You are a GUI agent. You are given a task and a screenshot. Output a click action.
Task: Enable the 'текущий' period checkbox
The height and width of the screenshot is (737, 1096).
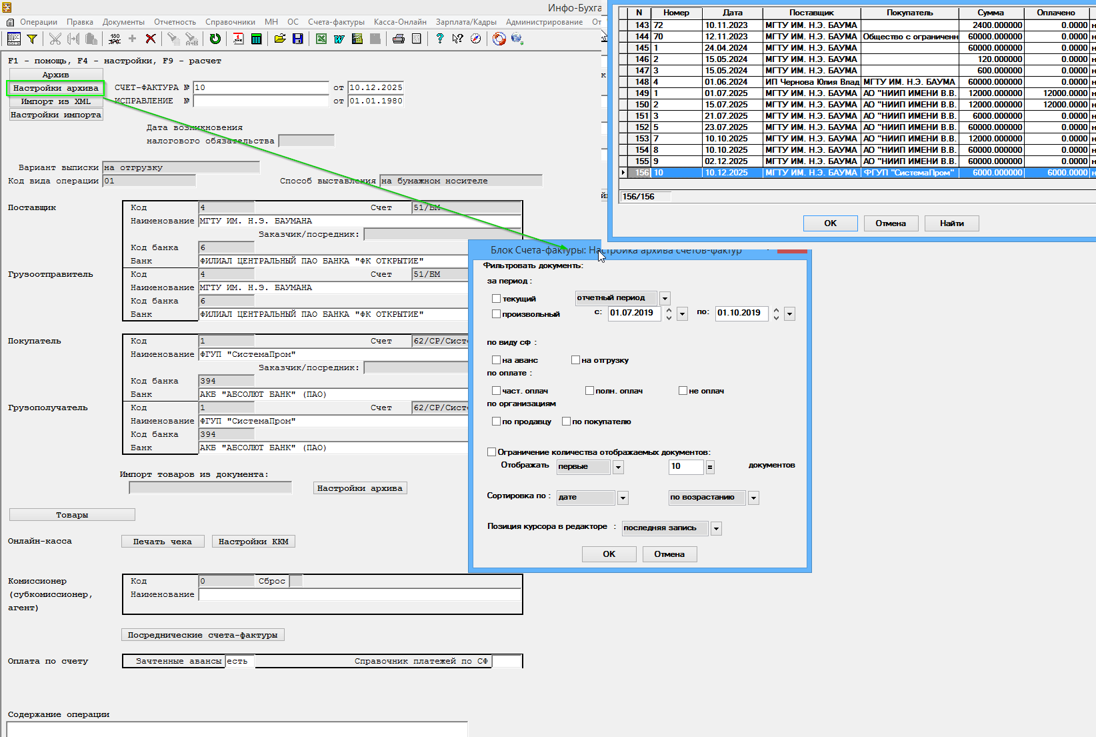point(496,299)
